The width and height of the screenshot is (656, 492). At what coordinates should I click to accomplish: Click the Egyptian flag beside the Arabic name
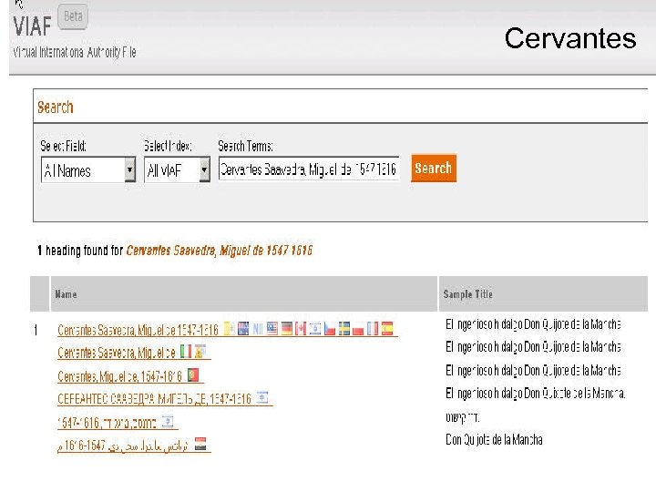click(x=200, y=445)
